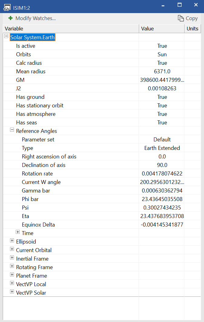Click the Variable column header
The width and height of the screenshot is (204, 322).
pos(71,29)
